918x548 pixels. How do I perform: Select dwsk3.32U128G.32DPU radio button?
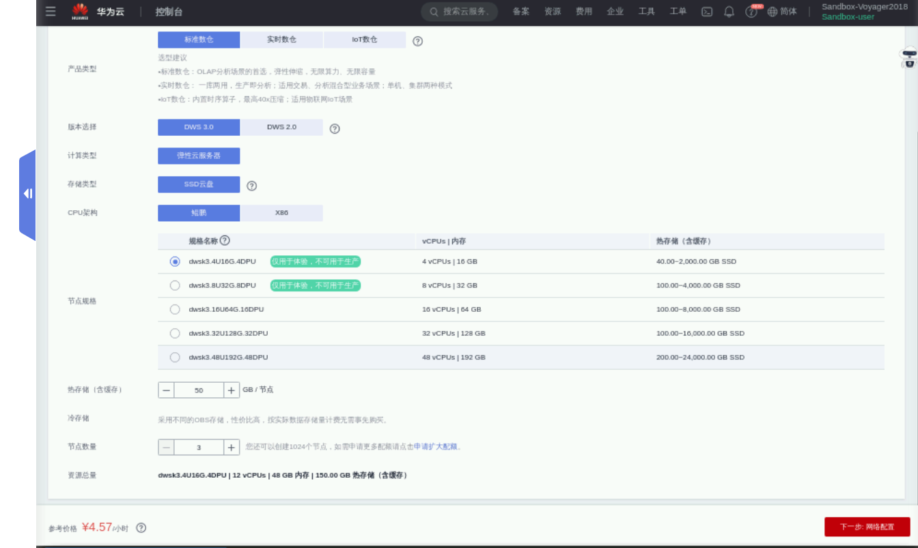(175, 333)
